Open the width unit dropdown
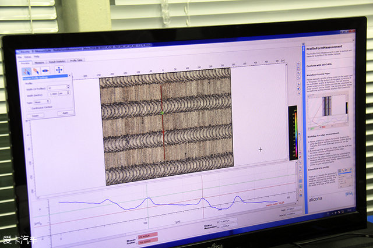The image size is (373, 248). click(x=64, y=93)
